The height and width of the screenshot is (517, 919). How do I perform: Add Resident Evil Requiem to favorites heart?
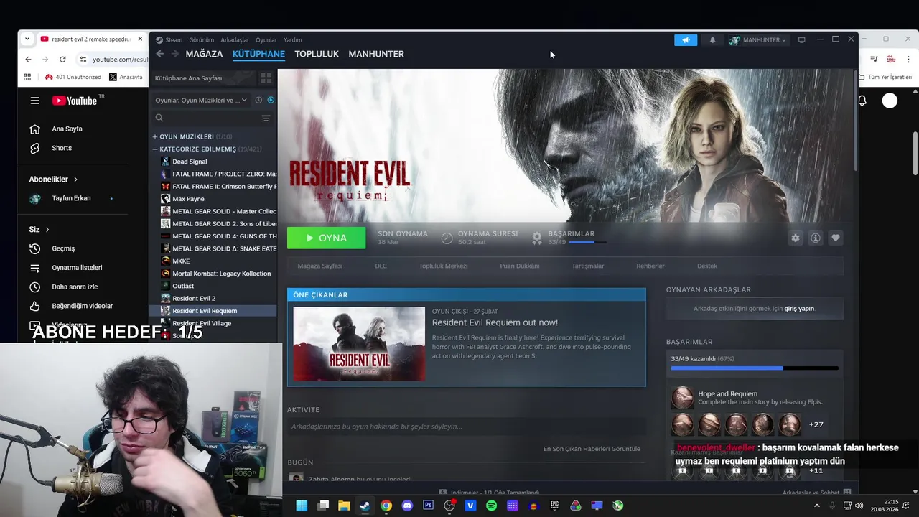pyautogui.click(x=836, y=238)
